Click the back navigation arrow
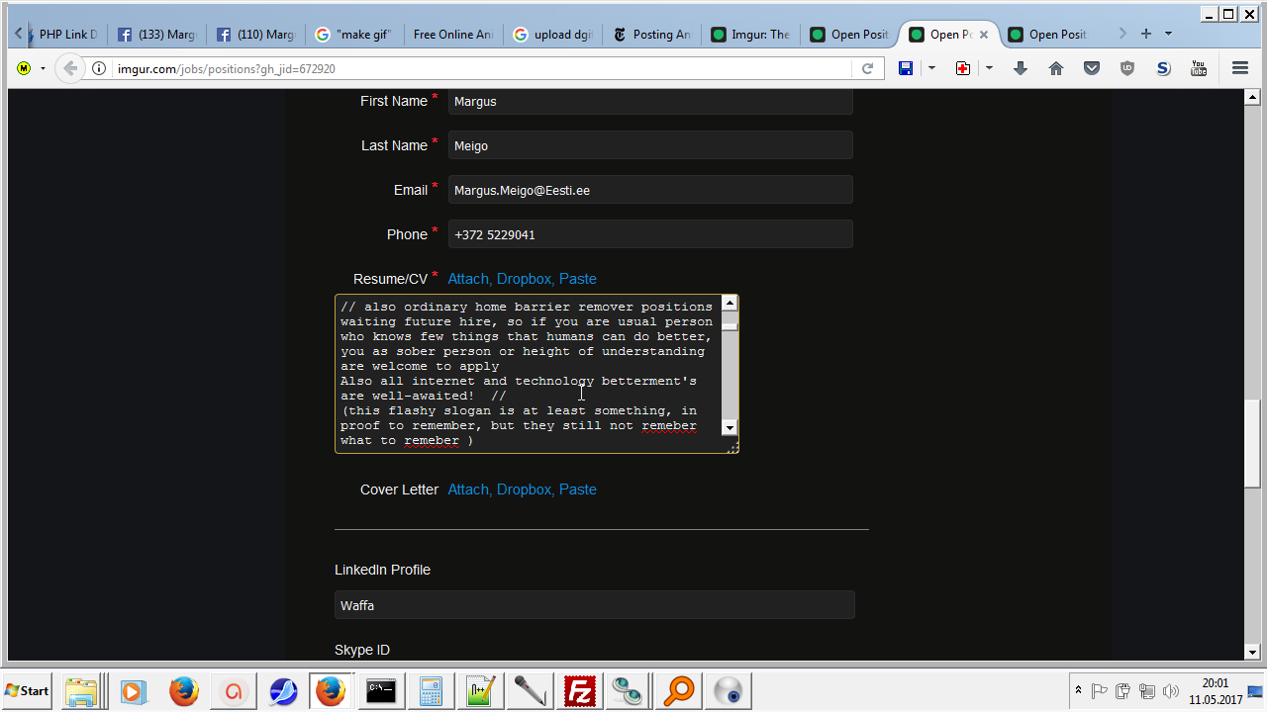Viewport: 1267px width, 712px height. (x=69, y=68)
